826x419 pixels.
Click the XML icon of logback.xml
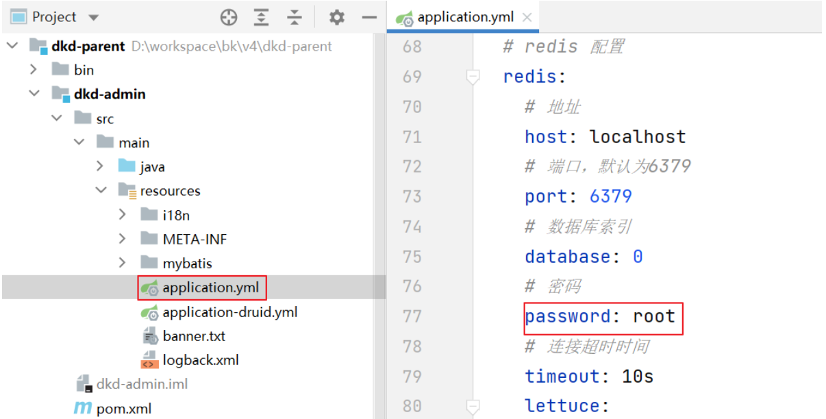coord(149,360)
